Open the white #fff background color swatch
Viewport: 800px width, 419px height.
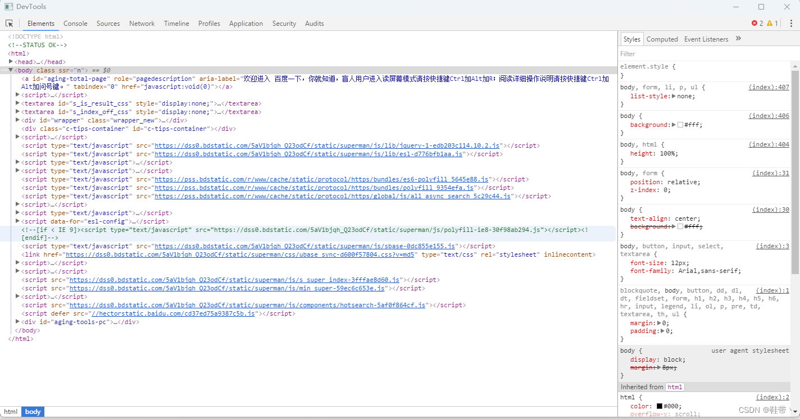click(x=680, y=125)
